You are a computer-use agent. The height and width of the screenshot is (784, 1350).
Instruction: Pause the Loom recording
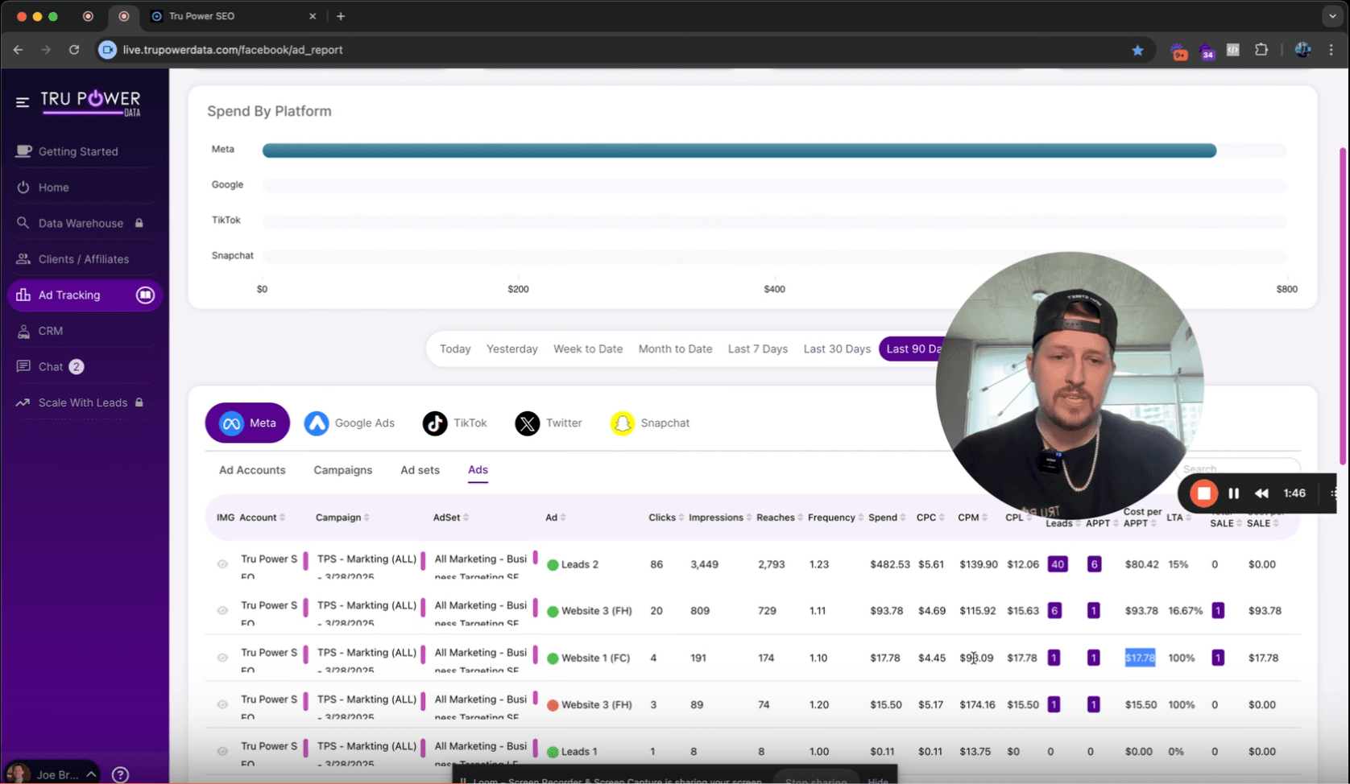point(1233,493)
